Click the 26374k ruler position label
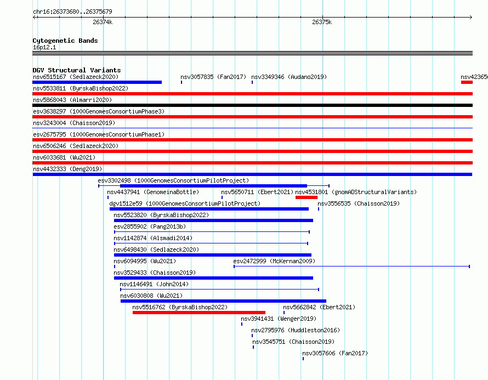 tap(103, 22)
